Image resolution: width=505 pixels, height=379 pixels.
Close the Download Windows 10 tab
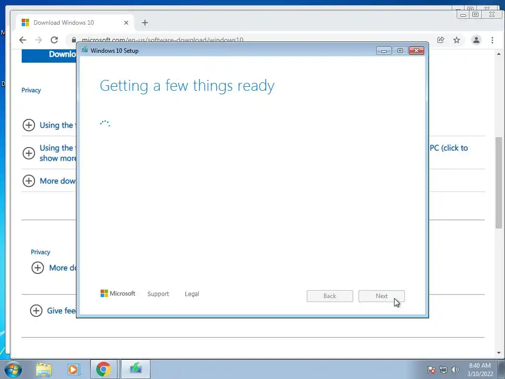click(126, 23)
